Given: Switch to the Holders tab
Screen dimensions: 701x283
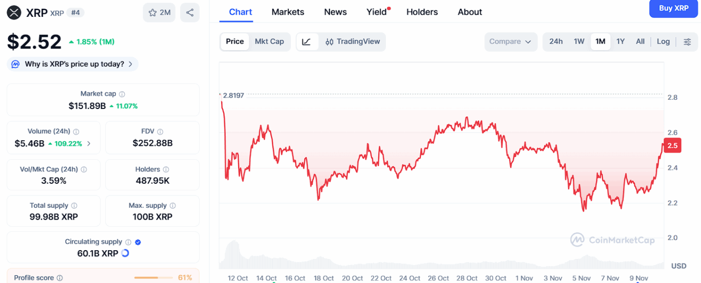Looking at the screenshot, I should click(x=422, y=12).
